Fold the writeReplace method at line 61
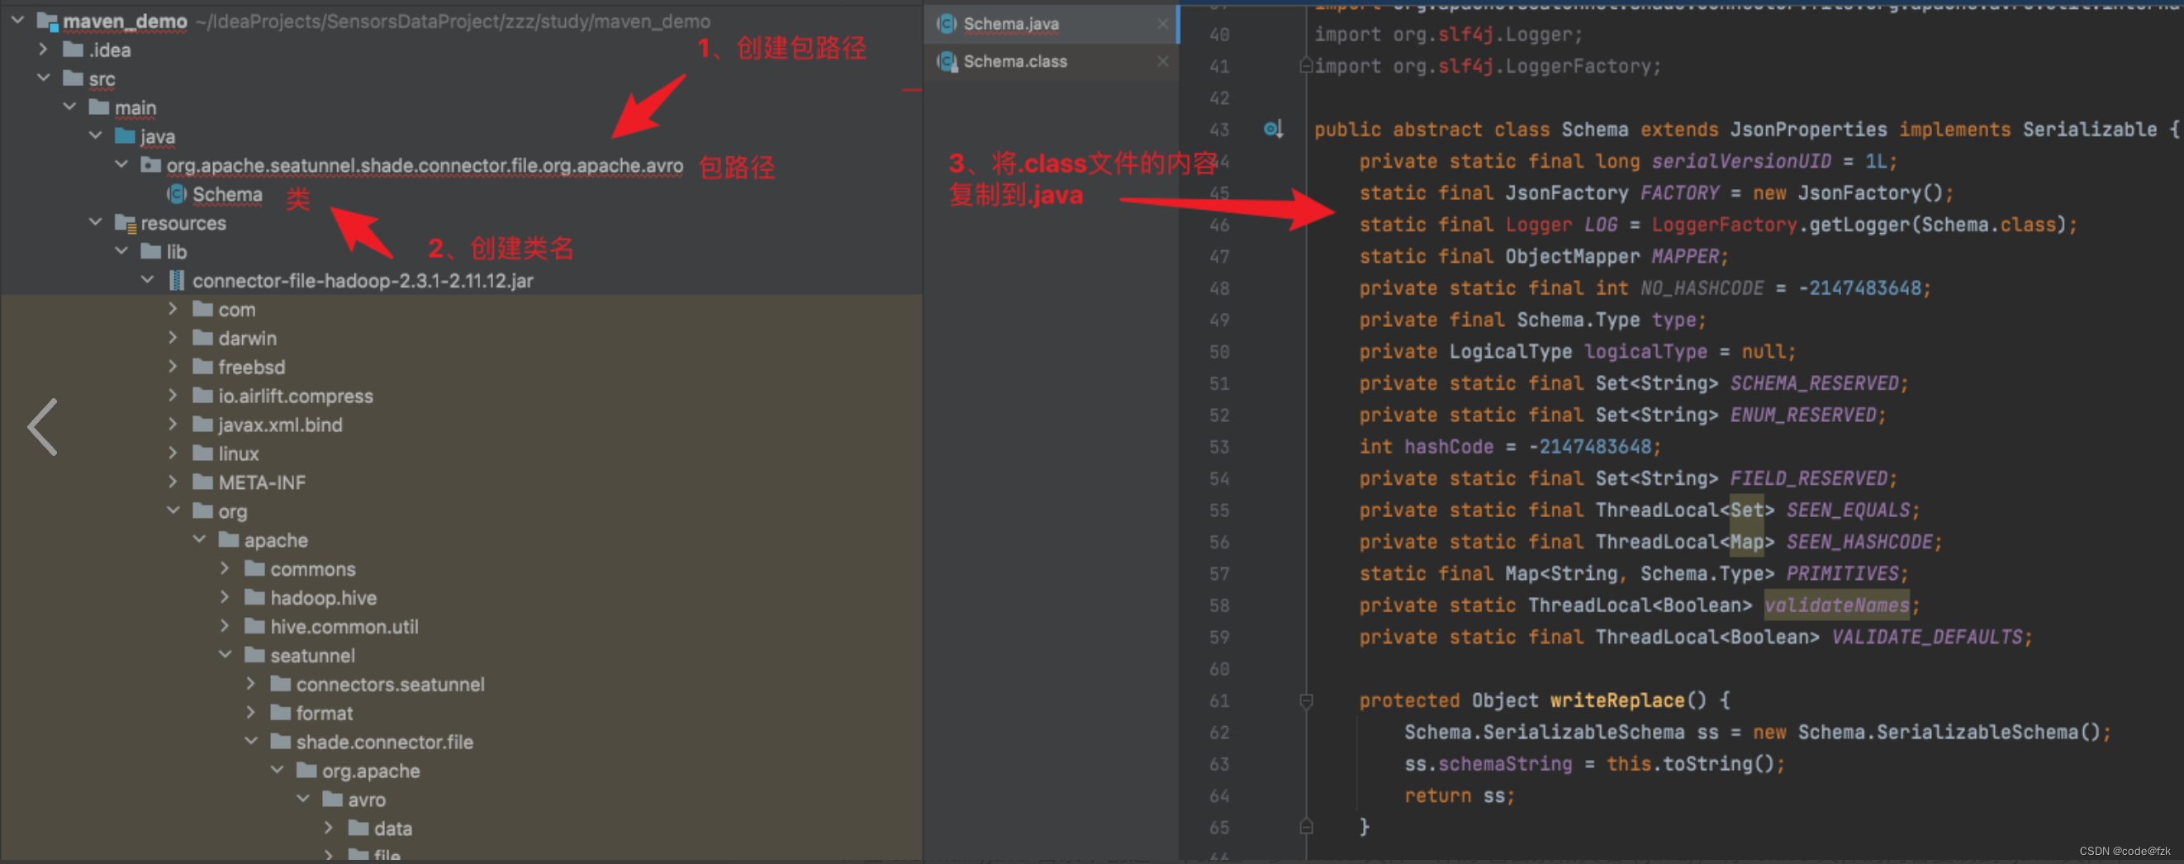Viewport: 2184px width, 864px height. pyautogui.click(x=1306, y=700)
